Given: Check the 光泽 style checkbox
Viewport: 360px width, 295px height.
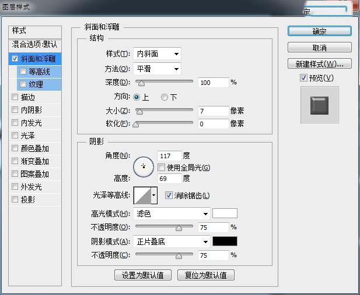Looking at the screenshot, I should pyautogui.click(x=15, y=136).
